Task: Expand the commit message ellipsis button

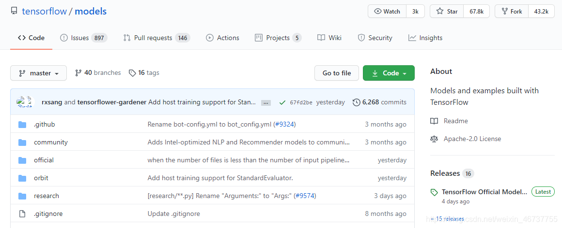Action: click(265, 103)
